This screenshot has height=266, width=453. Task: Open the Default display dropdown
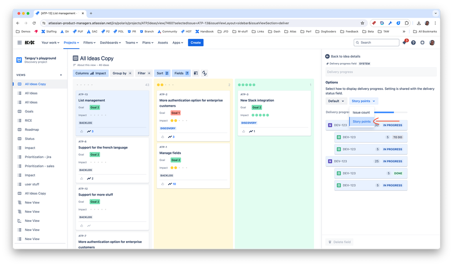[336, 101]
